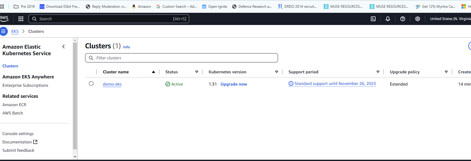
Task: Open Submit feedback link
Action: point(18,150)
